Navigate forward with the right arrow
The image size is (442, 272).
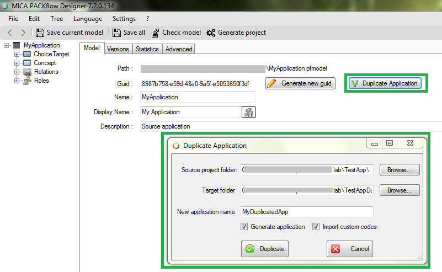[x=23, y=33]
